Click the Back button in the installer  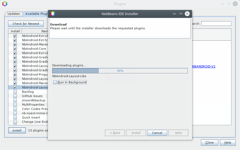[115, 133]
